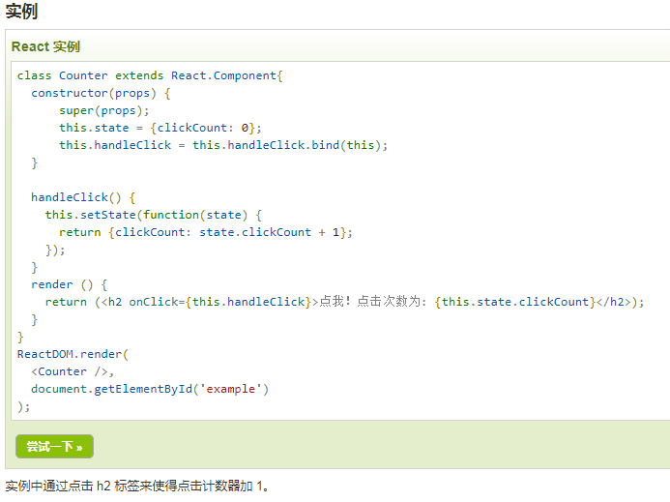Click the final closing ); code line

pyautogui.click(x=24, y=406)
